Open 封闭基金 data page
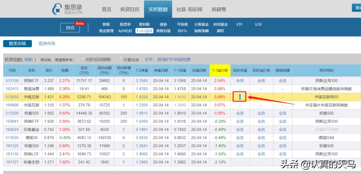Screen dimensions: 361x174 (221, 24)
